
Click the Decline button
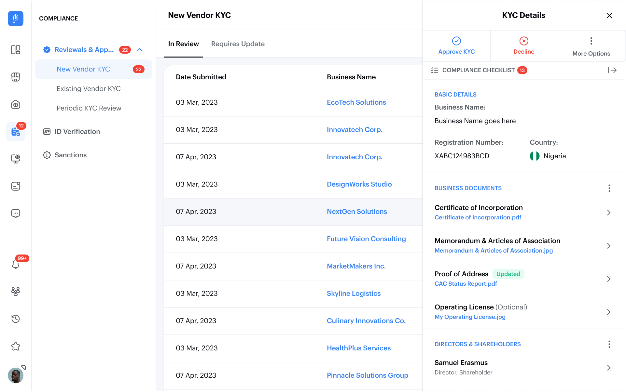coord(524,46)
